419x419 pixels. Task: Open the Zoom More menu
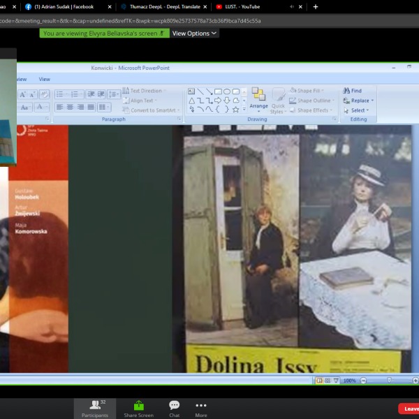coord(201,409)
